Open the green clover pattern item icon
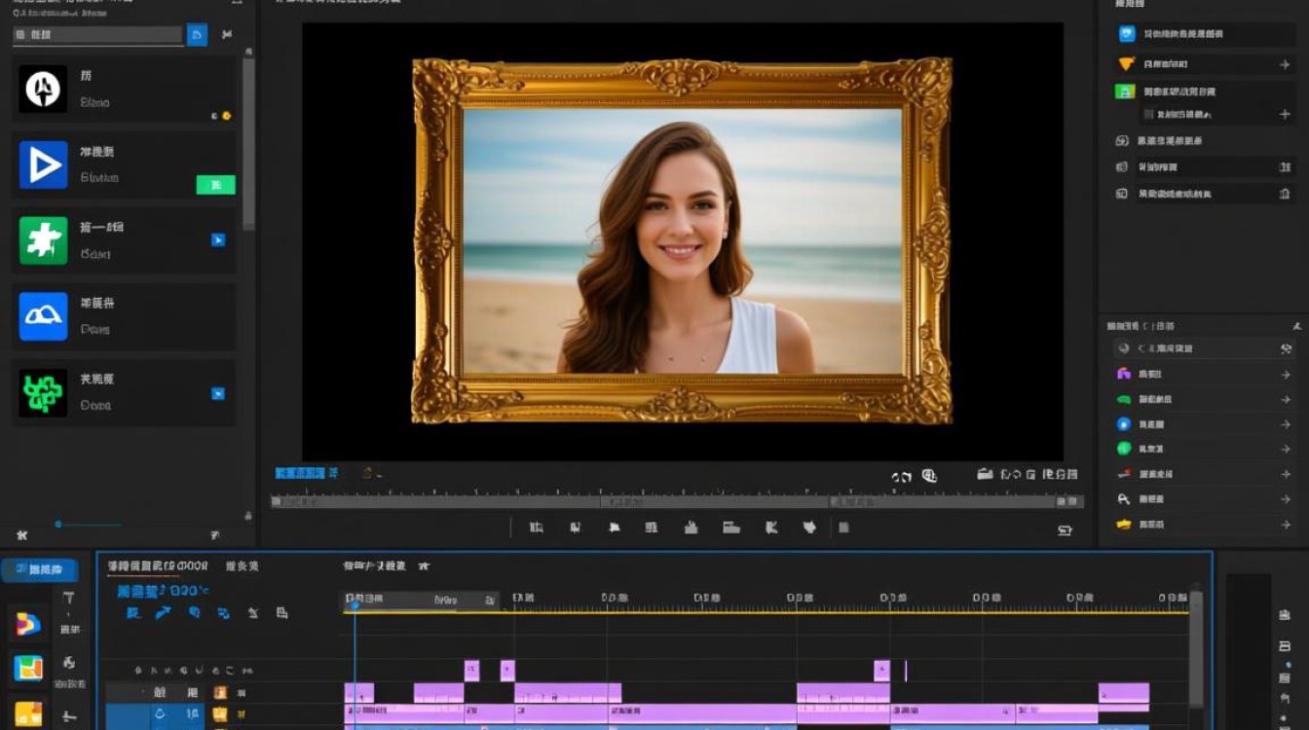The height and width of the screenshot is (730, 1309). coord(43,392)
